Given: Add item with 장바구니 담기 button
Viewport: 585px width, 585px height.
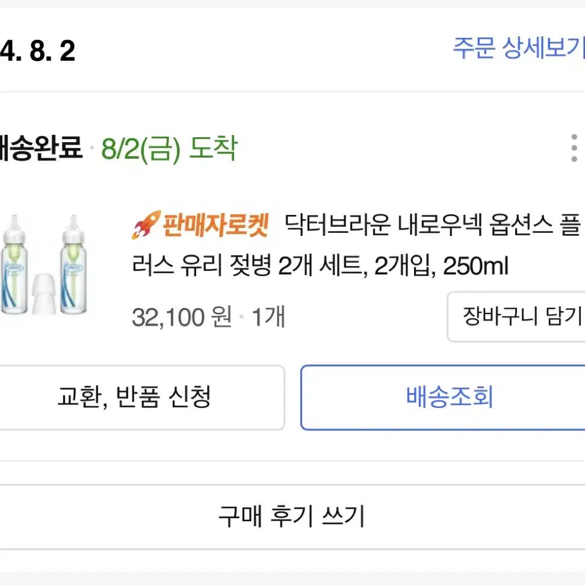Looking at the screenshot, I should pyautogui.click(x=516, y=317).
